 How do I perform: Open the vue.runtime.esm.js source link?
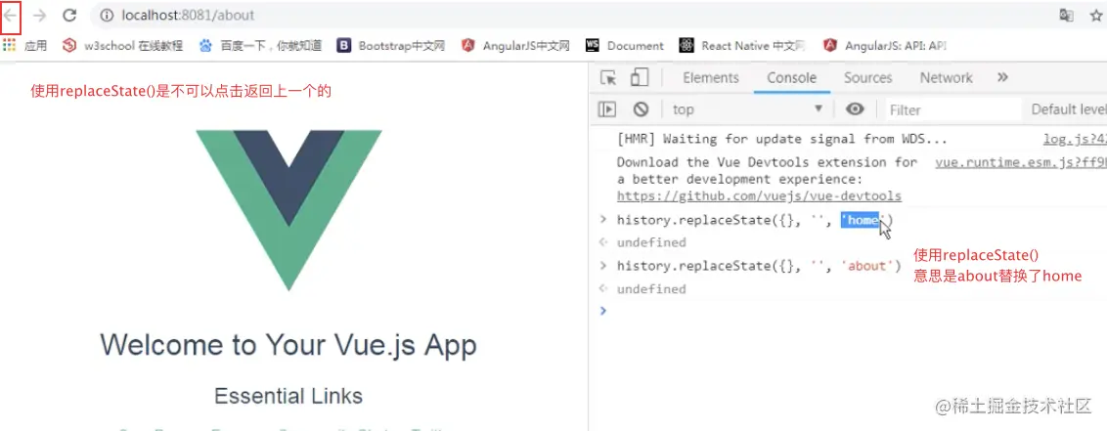point(1021,162)
